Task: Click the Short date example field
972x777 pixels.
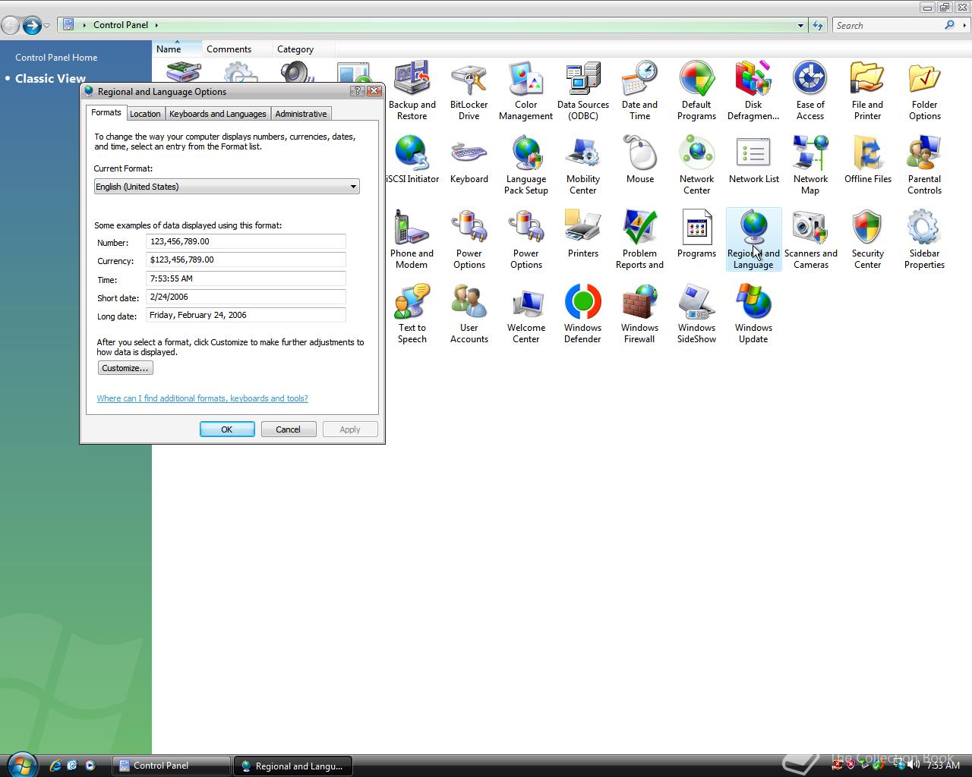Action: [245, 297]
